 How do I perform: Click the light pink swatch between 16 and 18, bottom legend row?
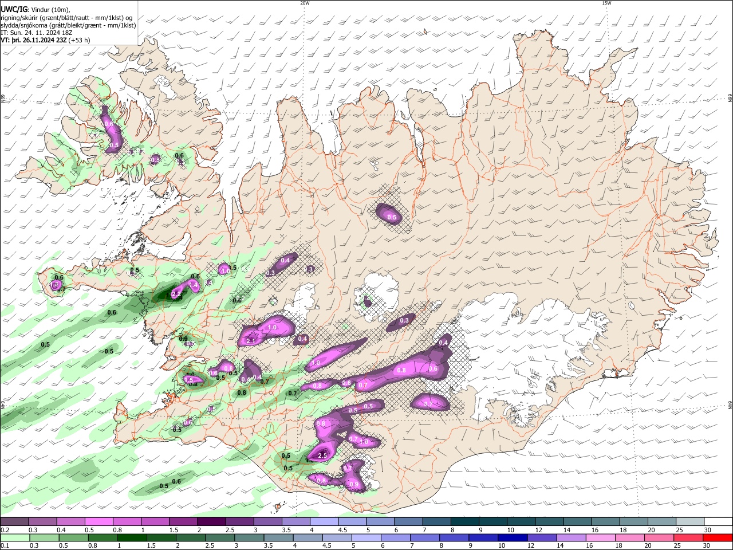point(599,537)
